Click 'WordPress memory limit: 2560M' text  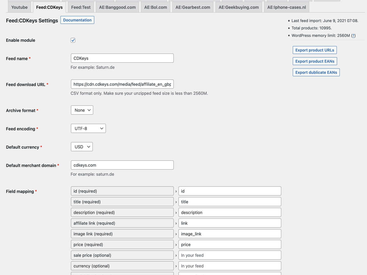pyautogui.click(x=321, y=35)
